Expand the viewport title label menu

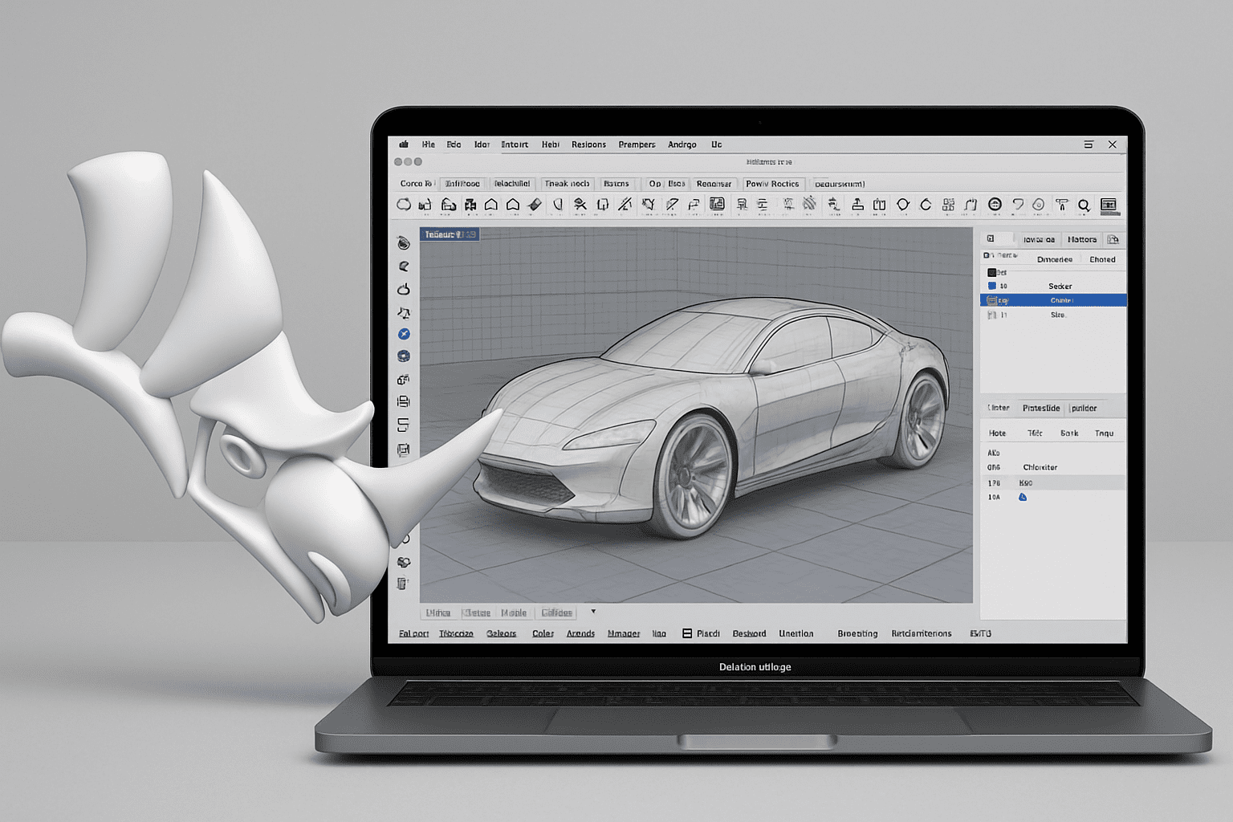point(450,234)
